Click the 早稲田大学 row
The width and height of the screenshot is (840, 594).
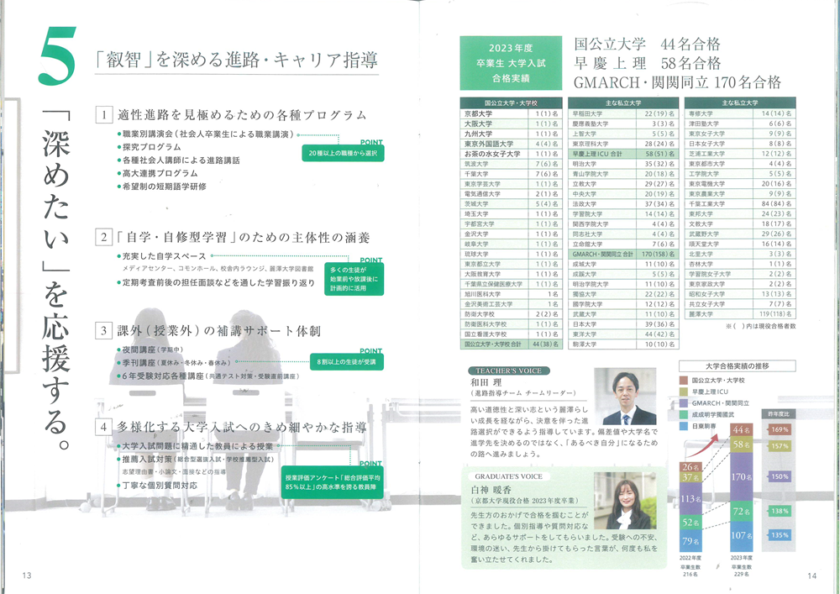pyautogui.click(x=623, y=113)
